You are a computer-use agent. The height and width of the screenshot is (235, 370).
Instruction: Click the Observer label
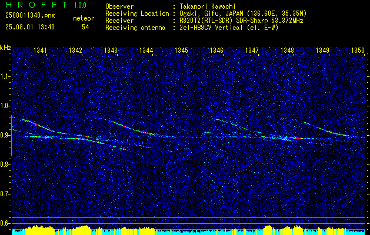(x=119, y=6)
